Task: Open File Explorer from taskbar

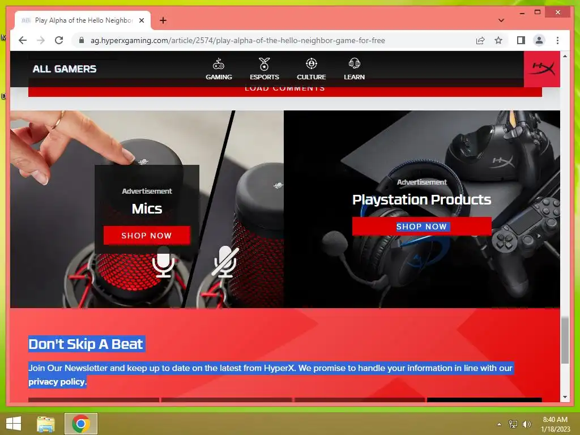Action: 46,424
